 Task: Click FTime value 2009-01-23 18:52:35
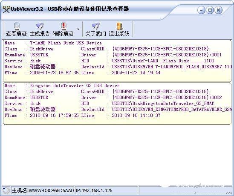[54, 73]
